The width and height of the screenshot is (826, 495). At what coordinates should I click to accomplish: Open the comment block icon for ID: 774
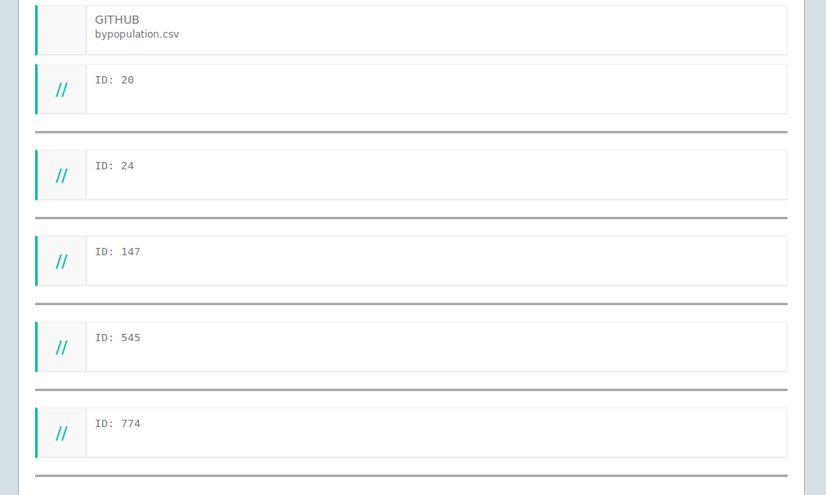tap(61, 434)
